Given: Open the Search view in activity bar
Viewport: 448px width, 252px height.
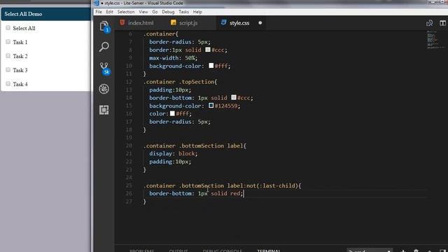Looking at the screenshot, I should (104, 47).
